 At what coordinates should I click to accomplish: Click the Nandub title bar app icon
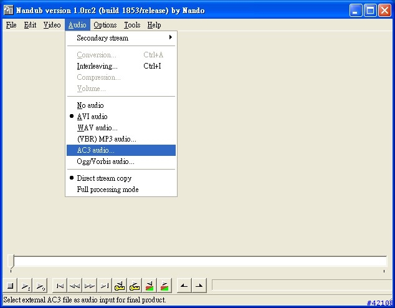pos(8,10)
